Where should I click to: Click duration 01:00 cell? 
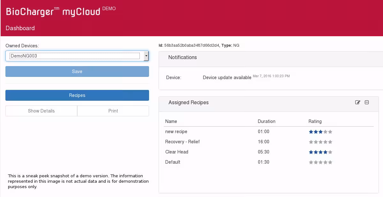tap(264, 132)
